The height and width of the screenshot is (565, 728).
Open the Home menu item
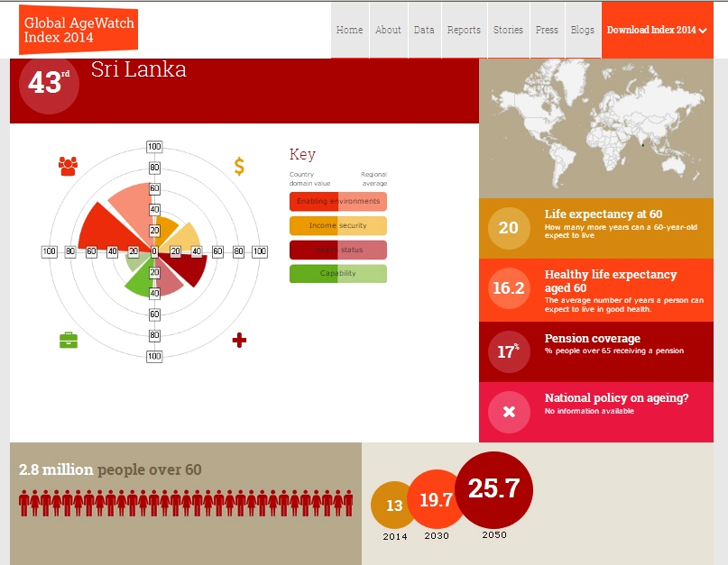pyautogui.click(x=349, y=30)
